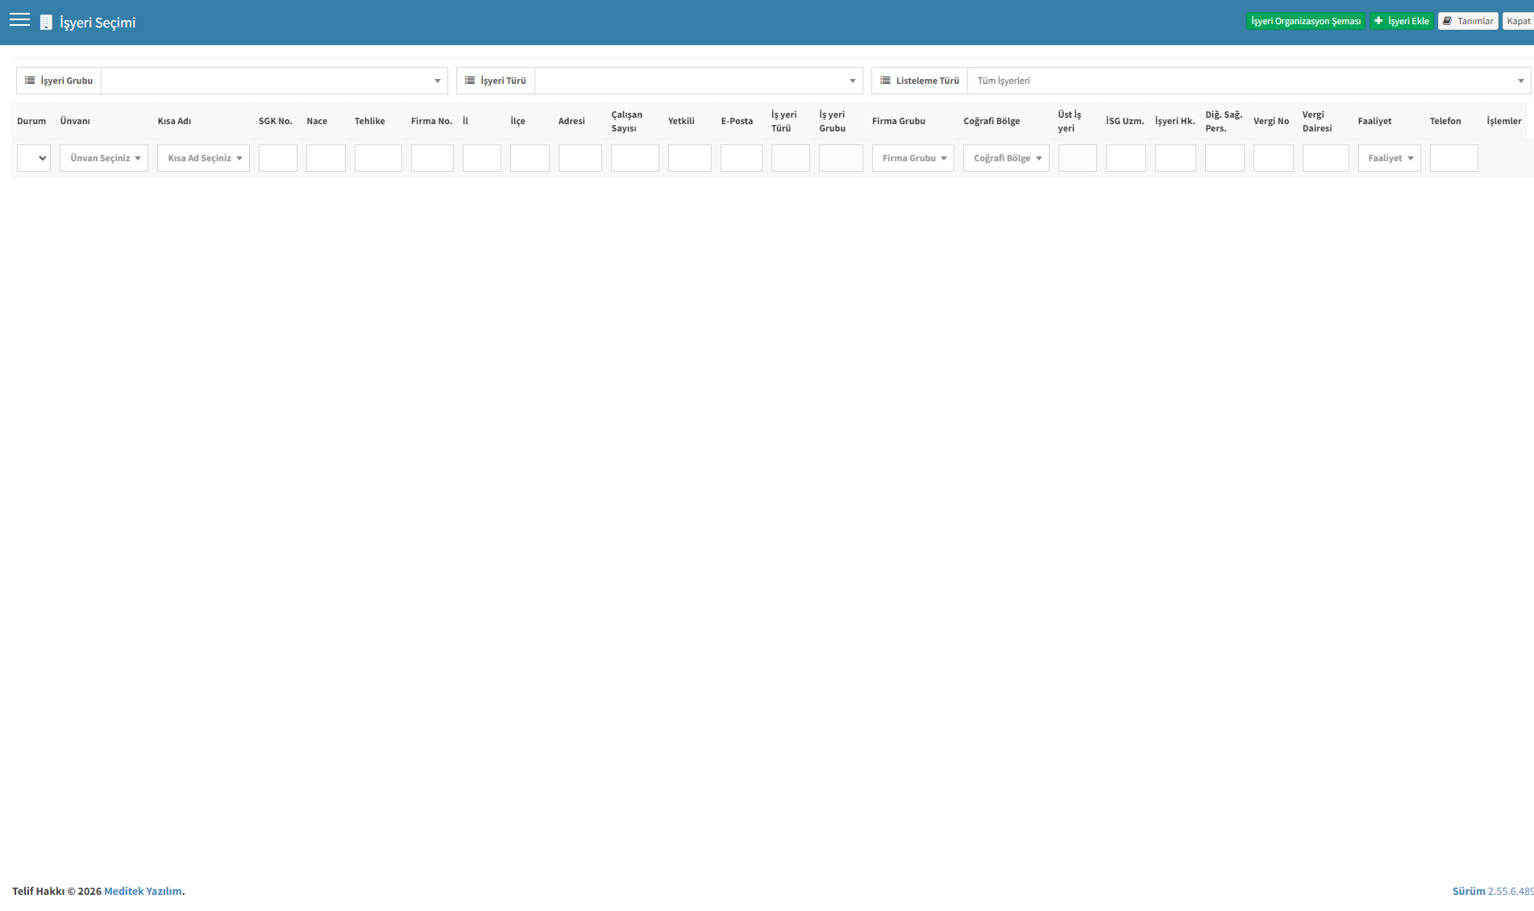Click the list icon next to İşyeri Türü
Screen dimensions: 1534x911
[470, 81]
